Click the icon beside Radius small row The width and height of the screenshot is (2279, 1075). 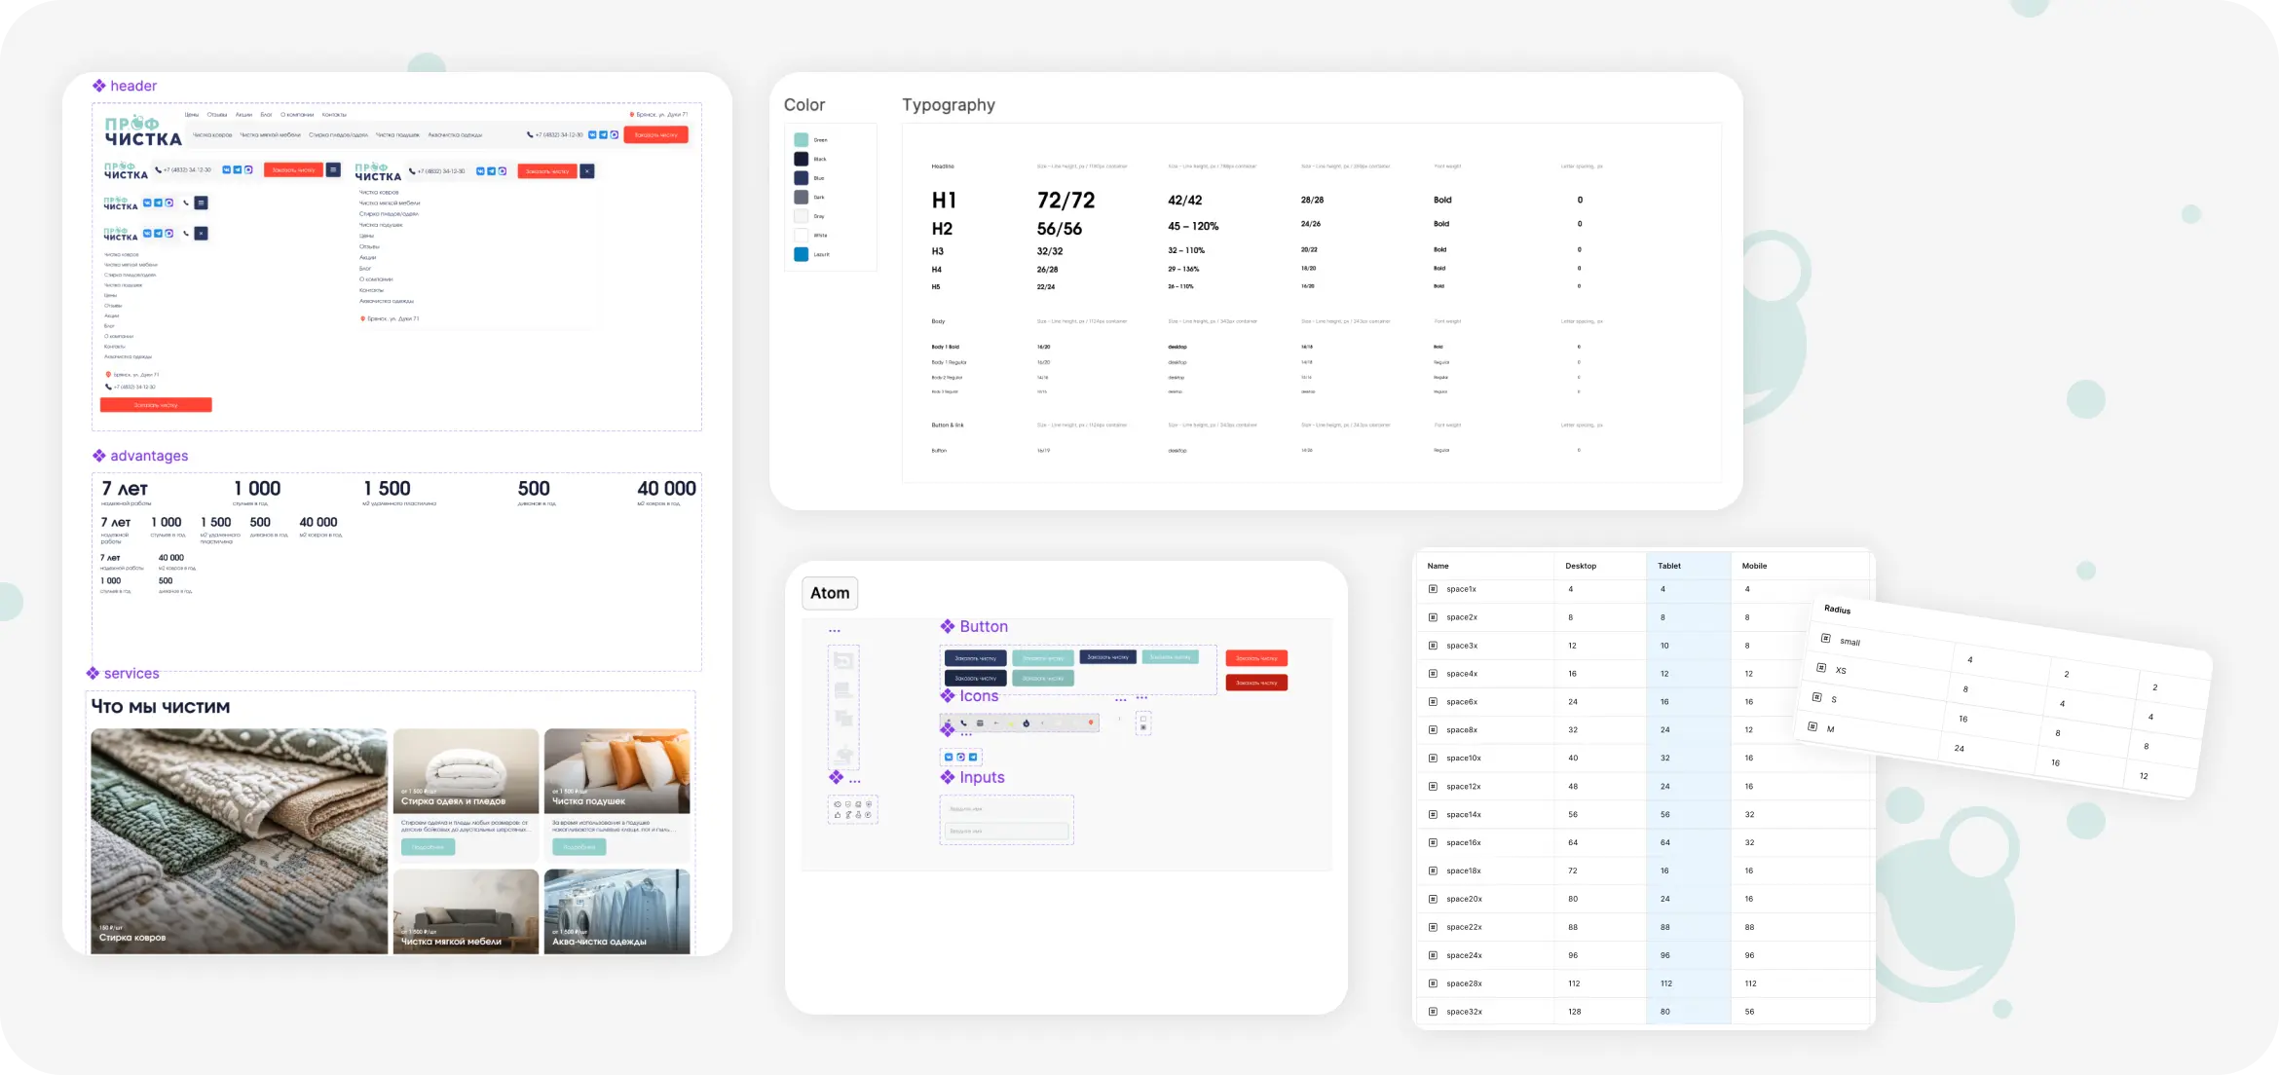pyautogui.click(x=1825, y=638)
